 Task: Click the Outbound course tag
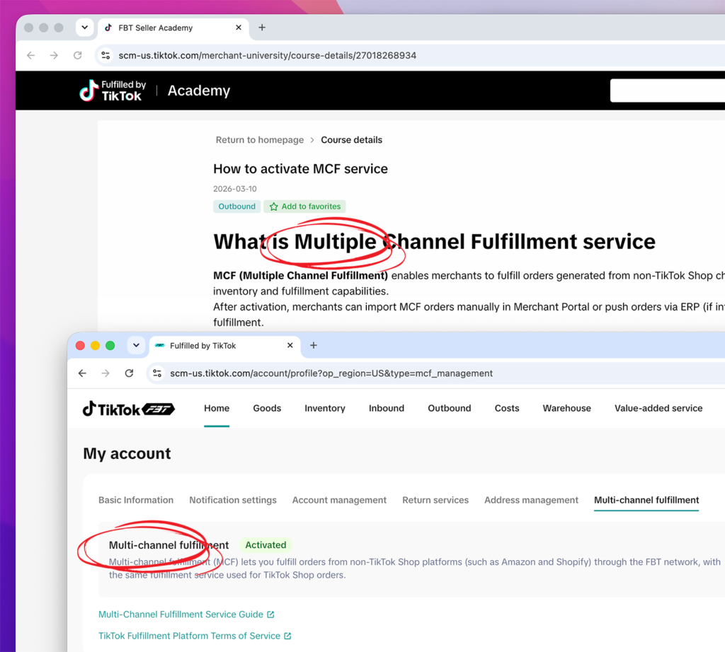coord(236,206)
